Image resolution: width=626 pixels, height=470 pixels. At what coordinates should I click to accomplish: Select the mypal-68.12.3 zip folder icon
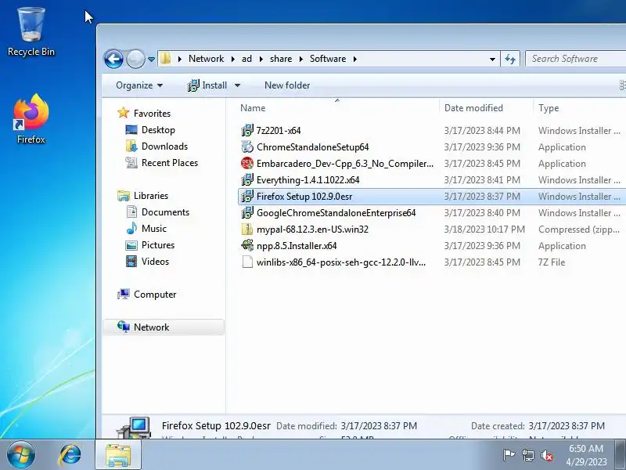coord(247,229)
